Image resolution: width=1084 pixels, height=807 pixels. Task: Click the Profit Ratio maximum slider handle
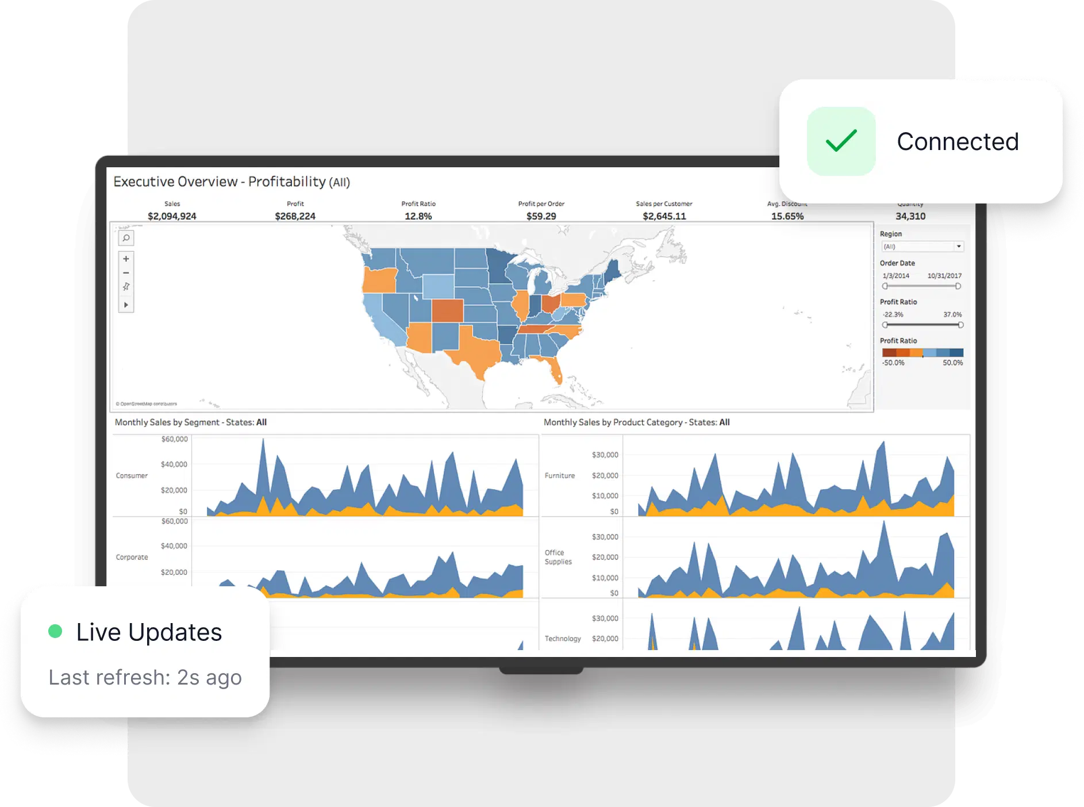coord(960,325)
